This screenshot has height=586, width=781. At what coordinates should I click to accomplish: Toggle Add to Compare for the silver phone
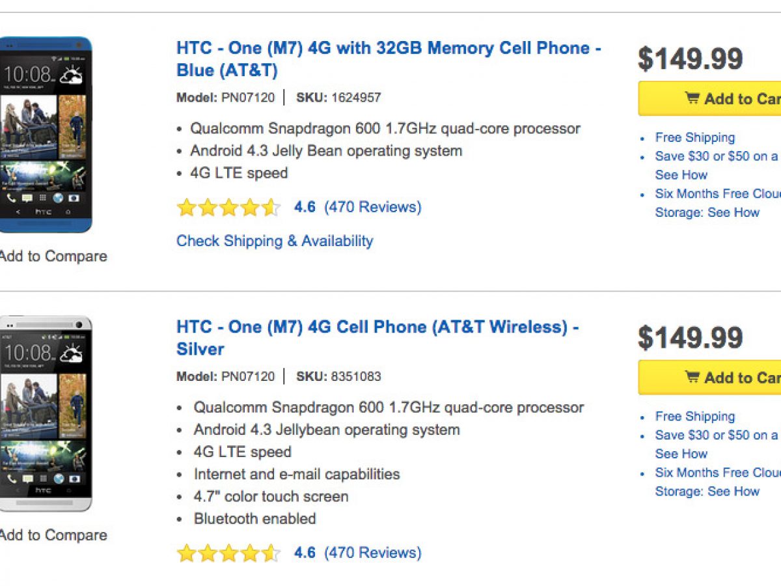53,535
